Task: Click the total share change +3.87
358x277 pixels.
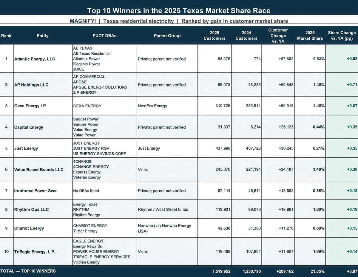Action: click(352, 271)
